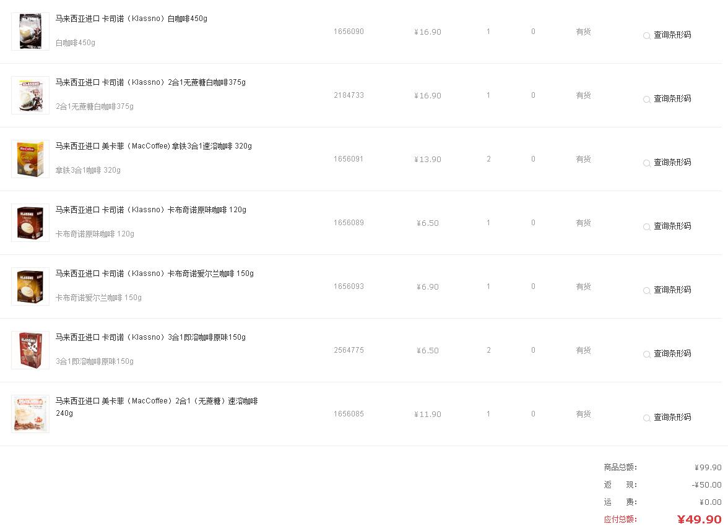Click the cappuccino Irish coffee 150g thumbnail

pyautogui.click(x=30, y=286)
